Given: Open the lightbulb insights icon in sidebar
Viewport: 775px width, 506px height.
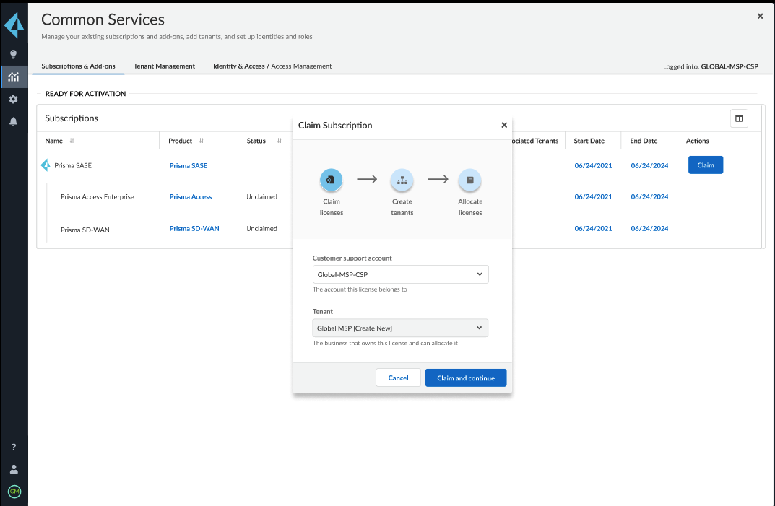Looking at the screenshot, I should (x=13, y=54).
